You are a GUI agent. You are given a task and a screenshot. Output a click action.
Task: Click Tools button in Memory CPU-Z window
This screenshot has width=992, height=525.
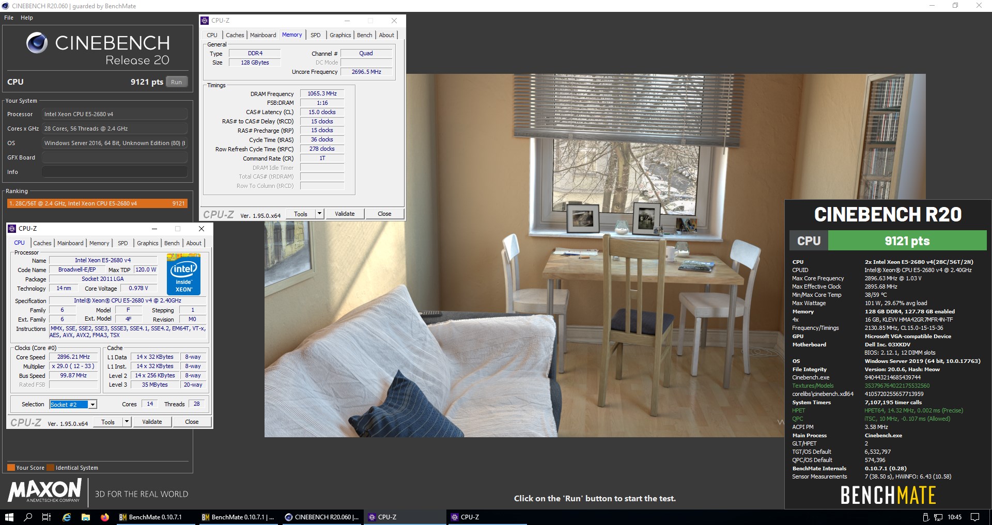[301, 214]
